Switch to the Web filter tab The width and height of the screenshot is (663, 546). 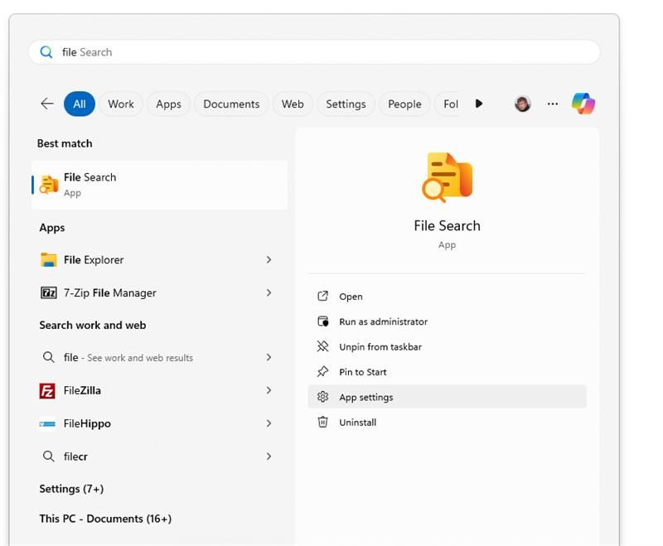(x=293, y=104)
